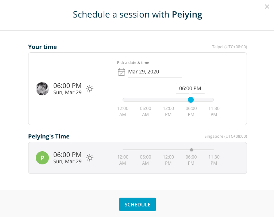Click the sun icon in Peiying's Time
The image size is (274, 217).
(90, 158)
